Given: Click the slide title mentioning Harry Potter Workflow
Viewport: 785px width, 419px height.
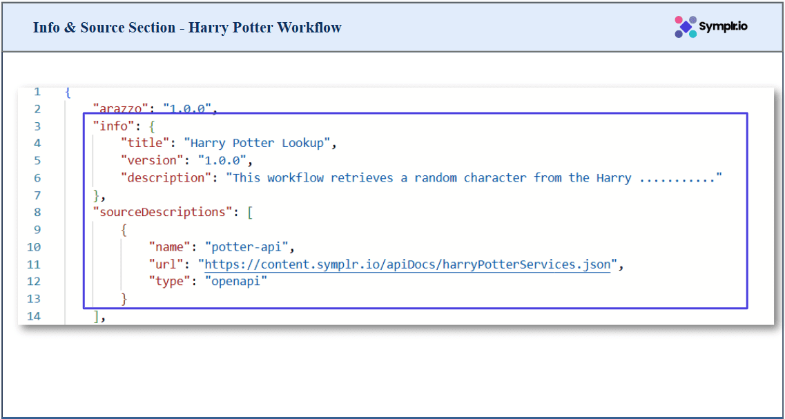Looking at the screenshot, I should (187, 28).
